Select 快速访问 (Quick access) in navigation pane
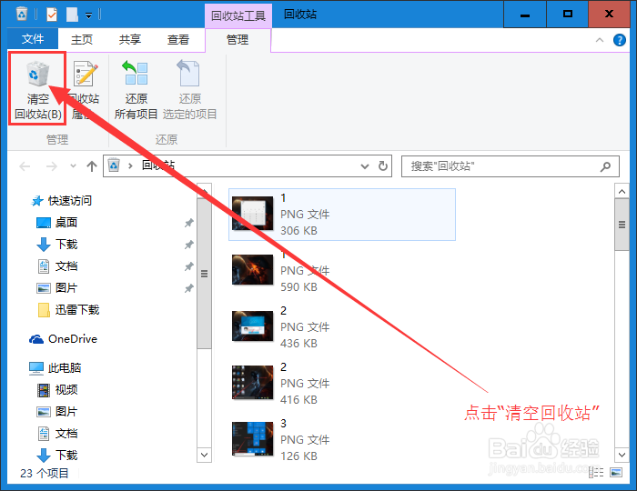The image size is (637, 491). 62,200
